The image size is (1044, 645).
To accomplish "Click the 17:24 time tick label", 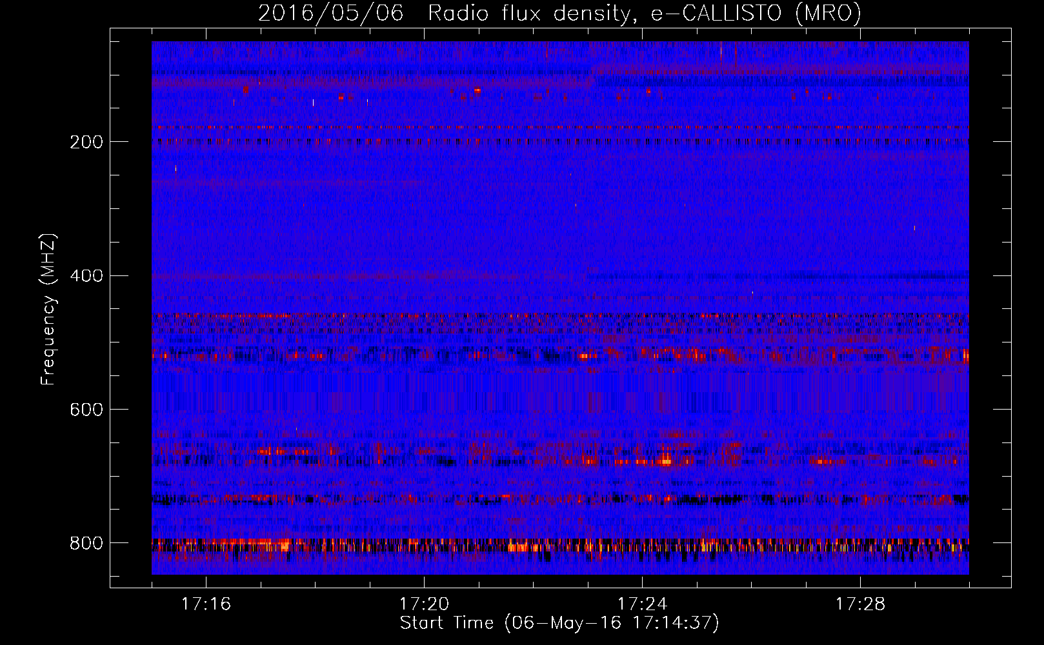I will click(642, 604).
